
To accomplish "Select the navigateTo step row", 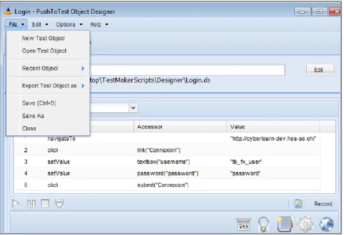I will (x=167, y=139).
